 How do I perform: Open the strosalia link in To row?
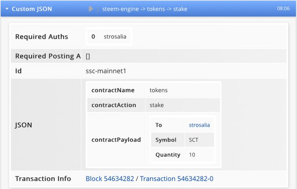199,125
